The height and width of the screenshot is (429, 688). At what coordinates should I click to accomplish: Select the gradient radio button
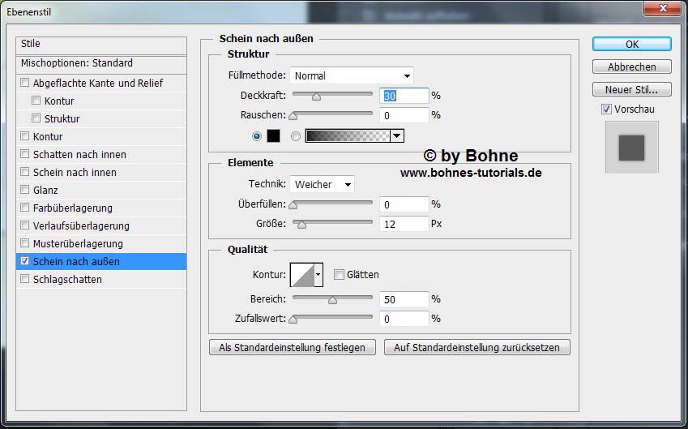[x=296, y=135]
